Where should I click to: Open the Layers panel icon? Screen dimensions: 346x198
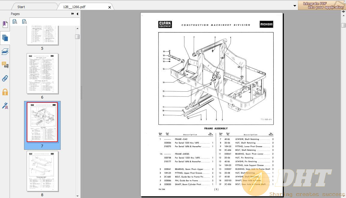point(5,52)
